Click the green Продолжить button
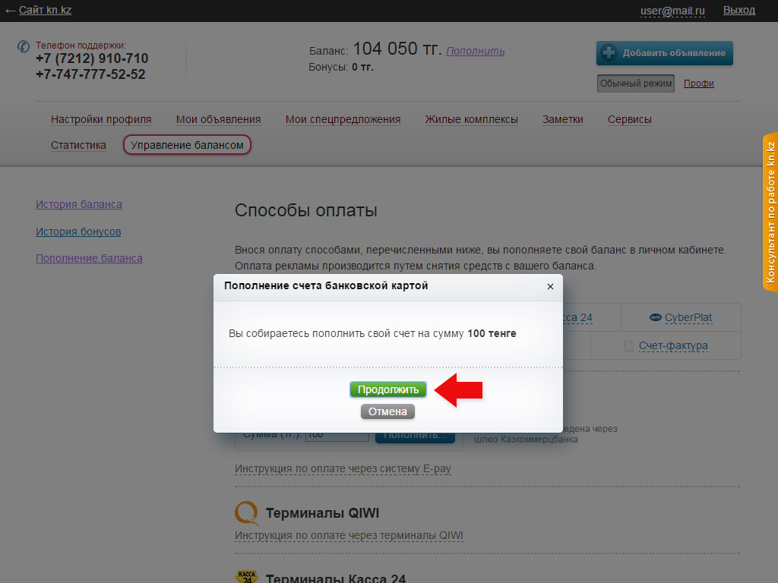 pos(388,389)
